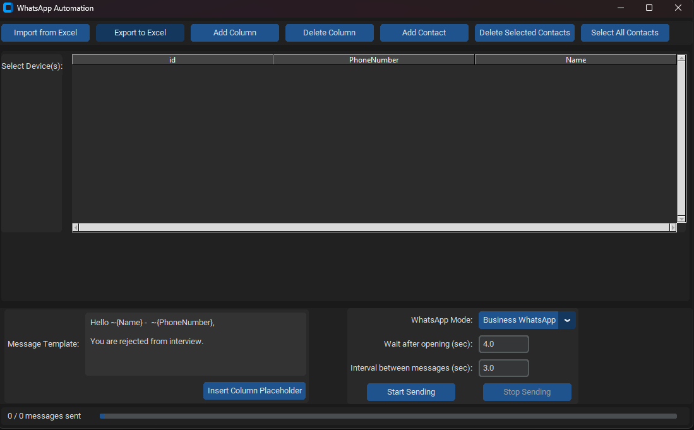Select the Business WhatsApp mode box

pyautogui.click(x=518, y=320)
